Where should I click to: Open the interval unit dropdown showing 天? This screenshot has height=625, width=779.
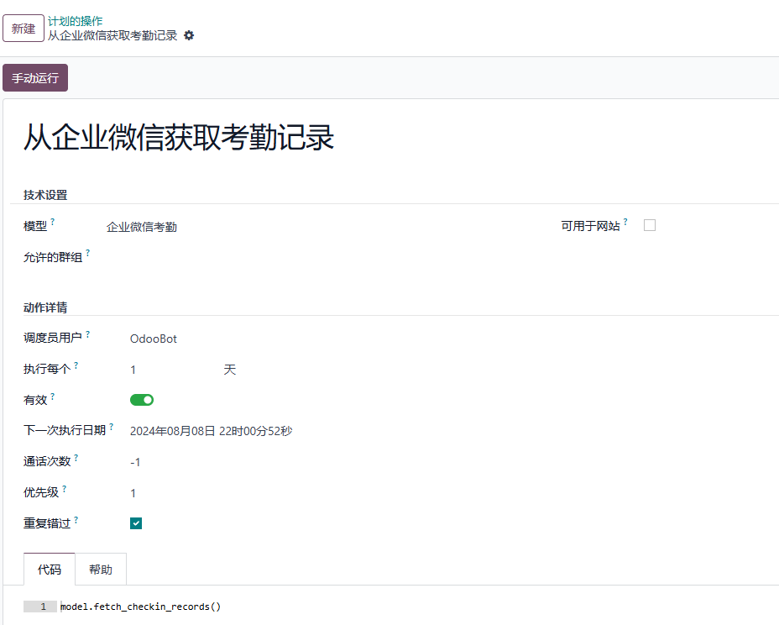(229, 370)
